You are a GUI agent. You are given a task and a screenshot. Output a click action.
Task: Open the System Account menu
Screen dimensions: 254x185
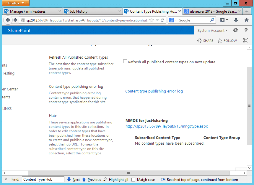click(212, 31)
